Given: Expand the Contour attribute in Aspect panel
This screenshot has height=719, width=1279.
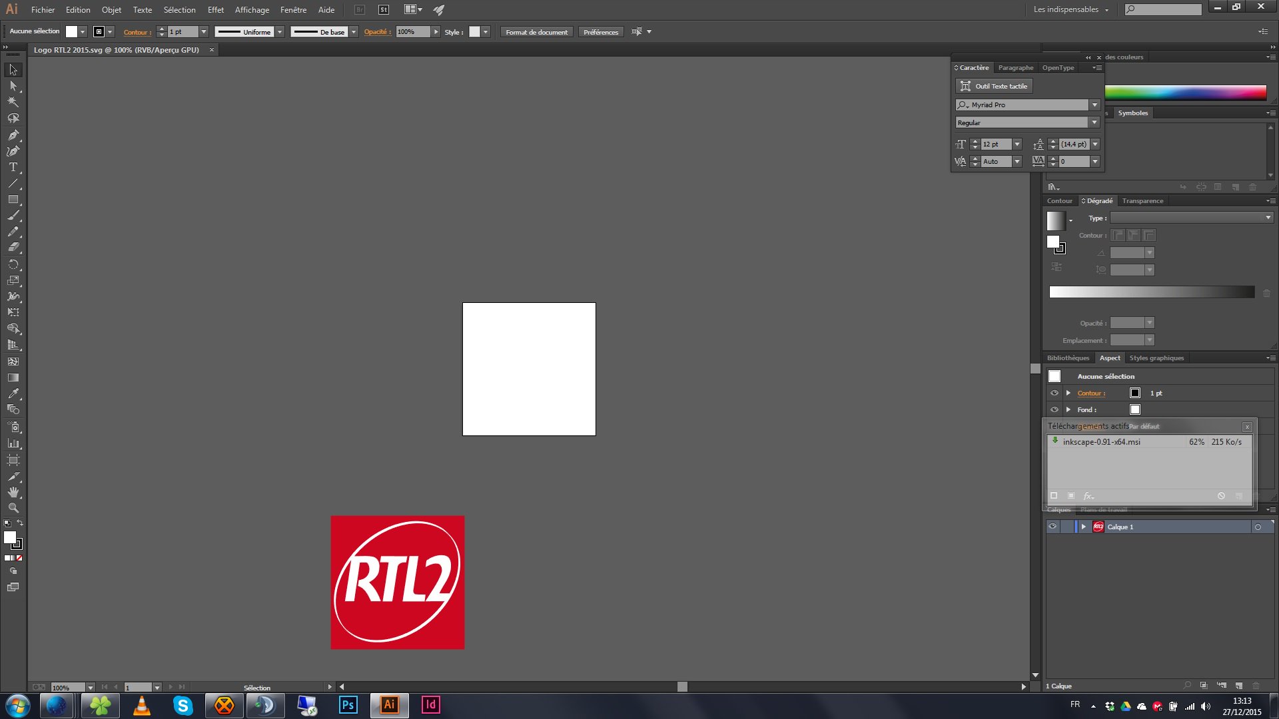Looking at the screenshot, I should pos(1068,393).
